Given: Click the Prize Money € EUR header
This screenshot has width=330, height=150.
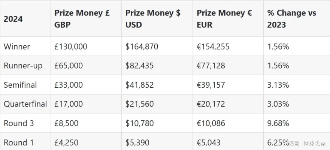Looking at the screenshot, I should point(224,19).
